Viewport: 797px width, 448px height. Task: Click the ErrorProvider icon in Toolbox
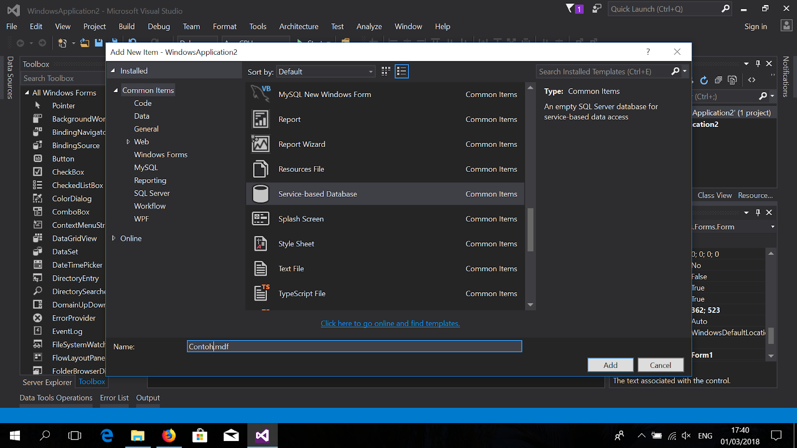pyautogui.click(x=38, y=318)
